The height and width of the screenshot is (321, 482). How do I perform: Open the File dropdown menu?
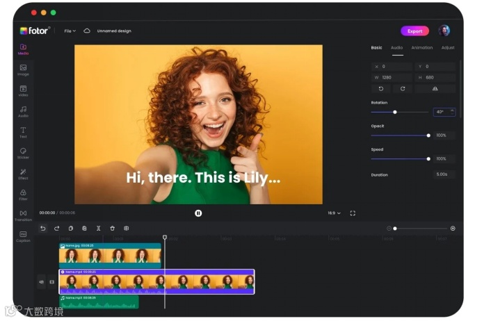tap(70, 31)
